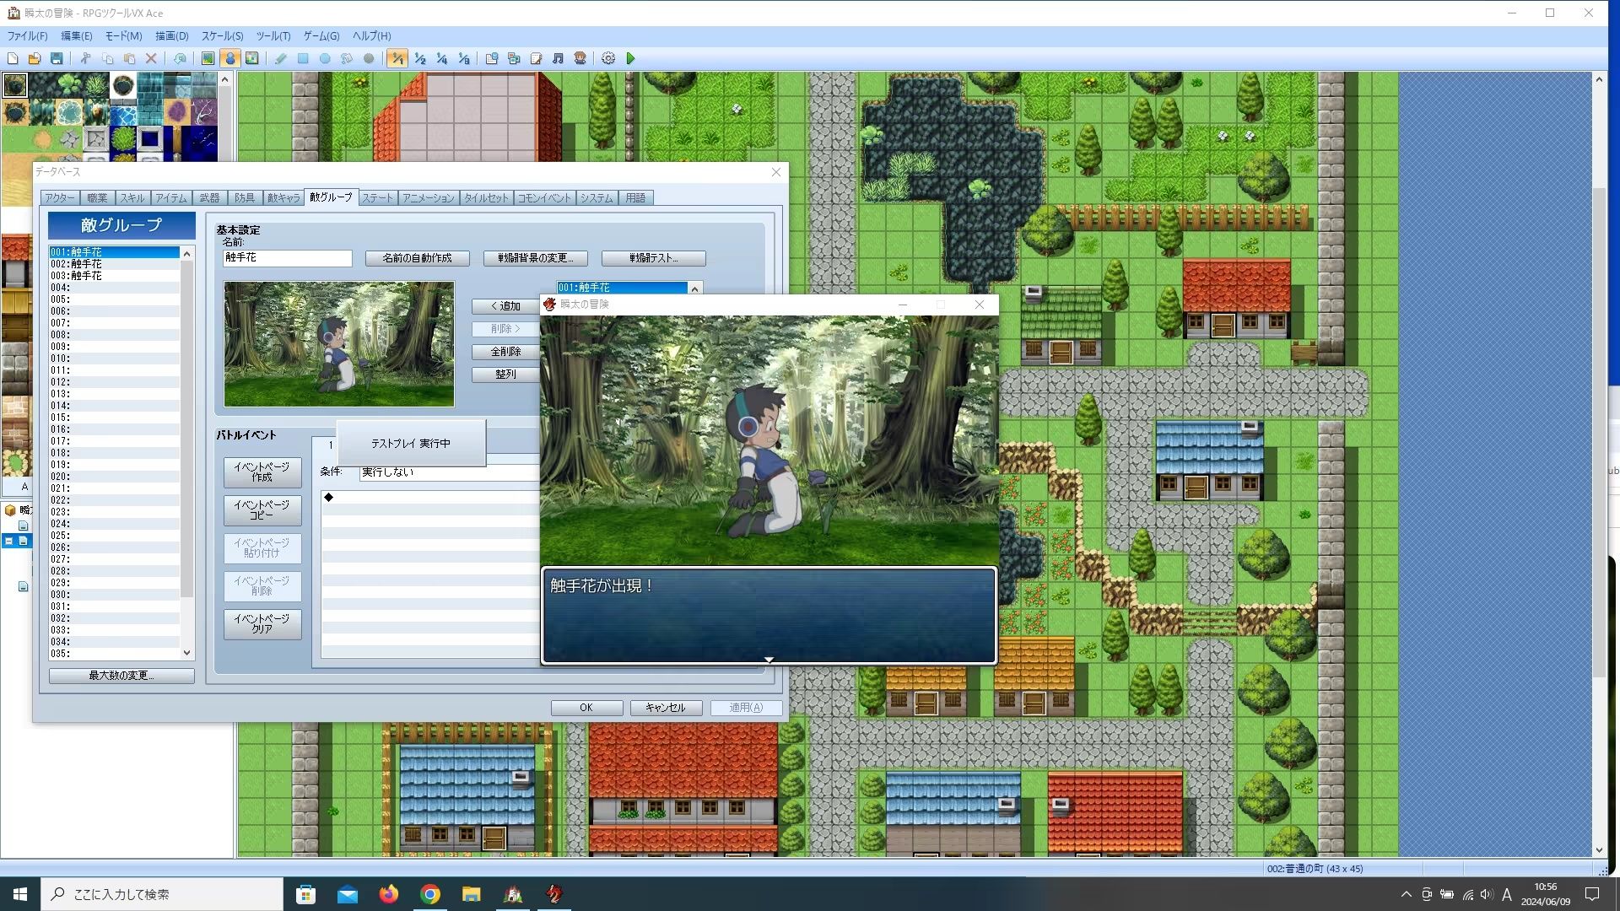Viewport: 1620px width, 911px height.
Task: Click the キャンセル button in database
Action: [x=666, y=708]
